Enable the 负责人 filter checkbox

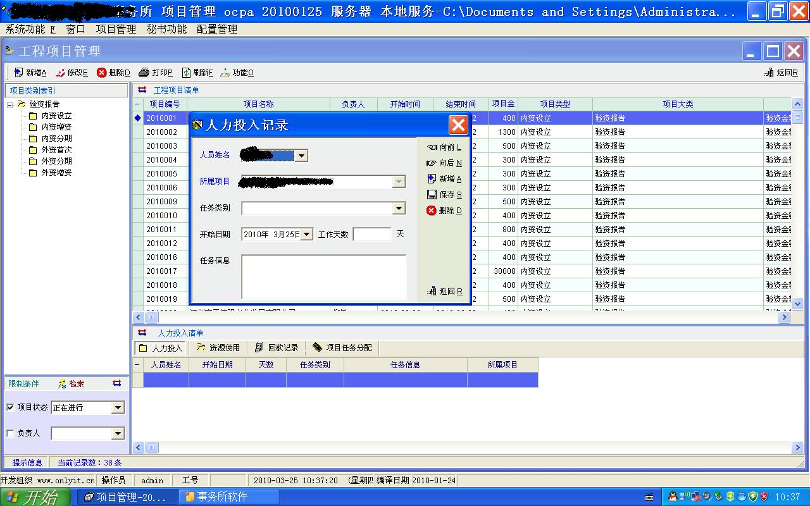(10, 433)
